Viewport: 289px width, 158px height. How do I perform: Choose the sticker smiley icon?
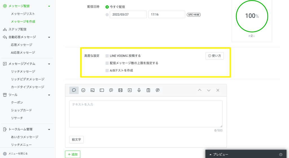[83, 90]
